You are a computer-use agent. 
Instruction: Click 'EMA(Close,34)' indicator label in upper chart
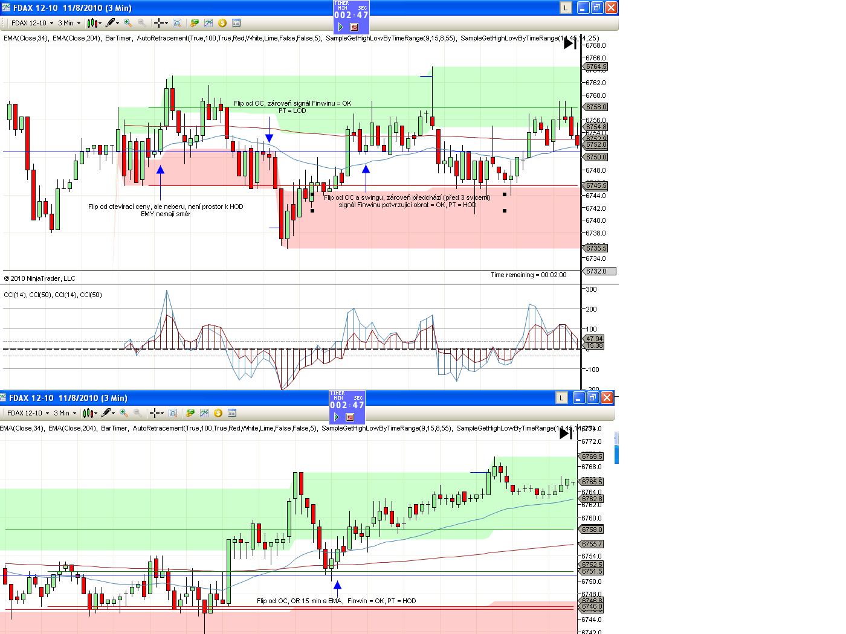26,38
